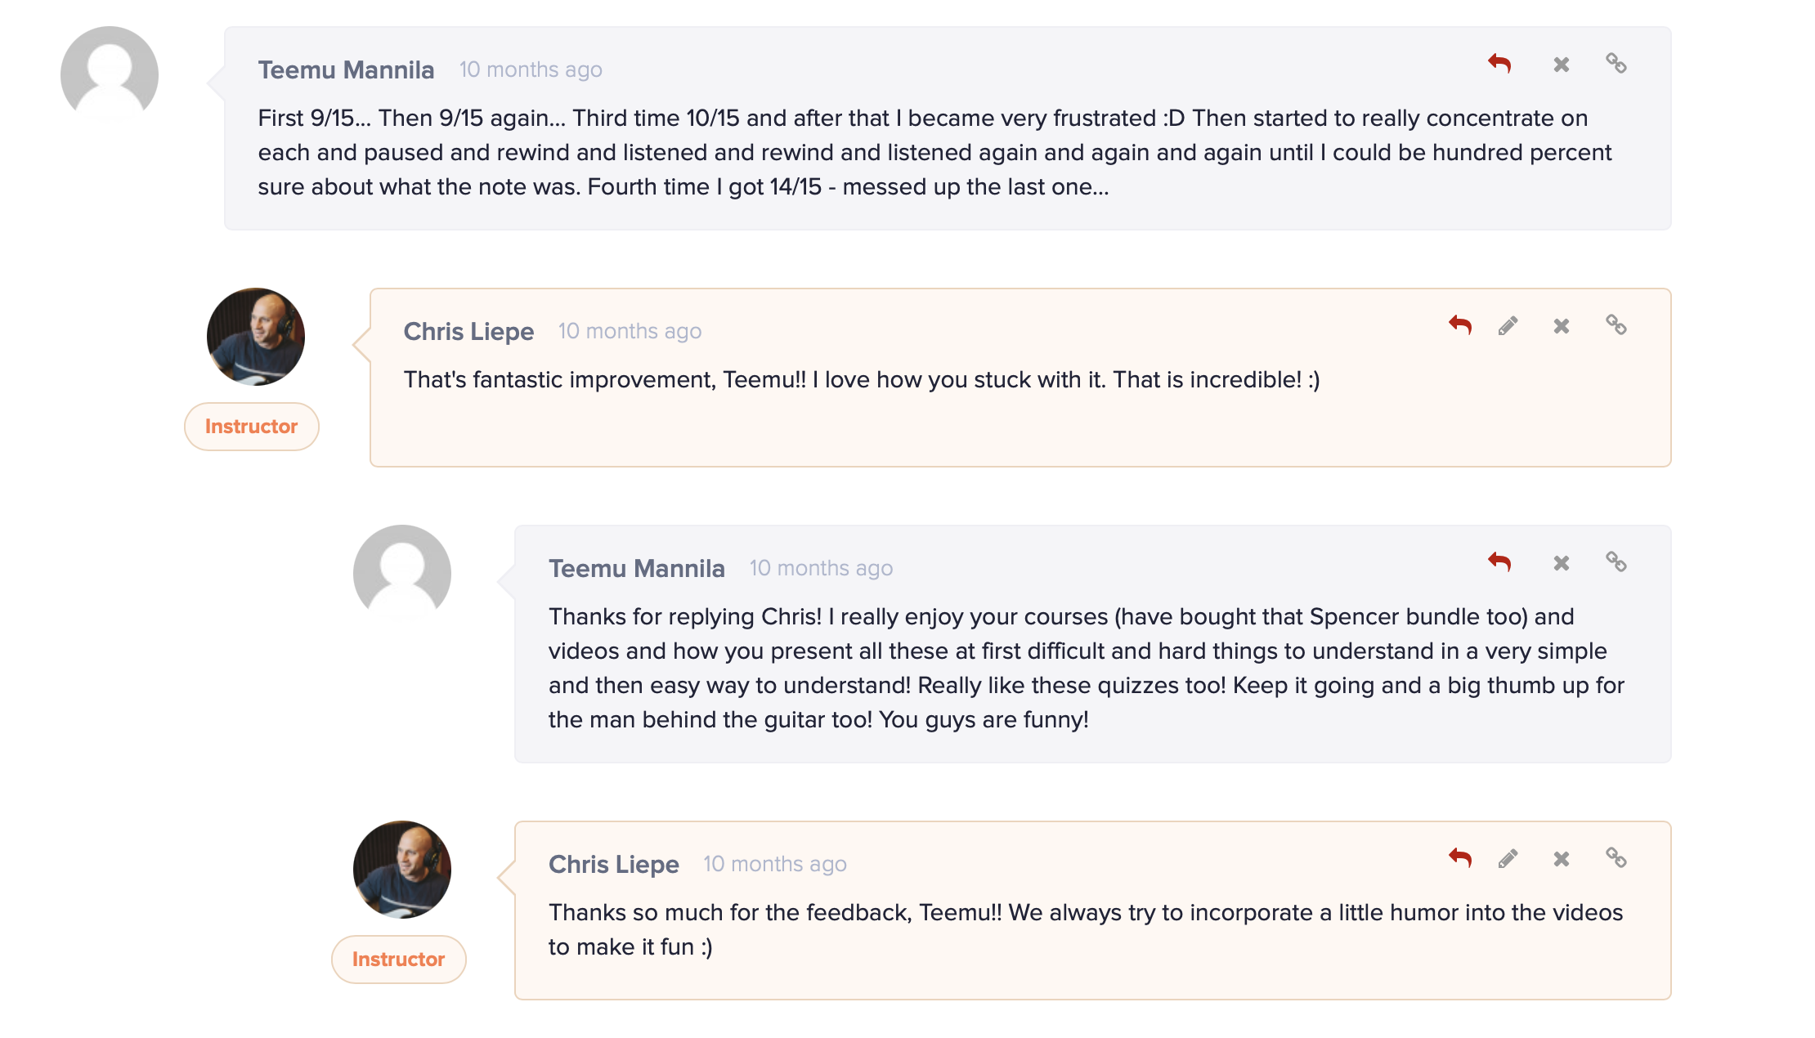
Task: Delete Teemu's "Thanks for replying" comment
Action: (1562, 563)
